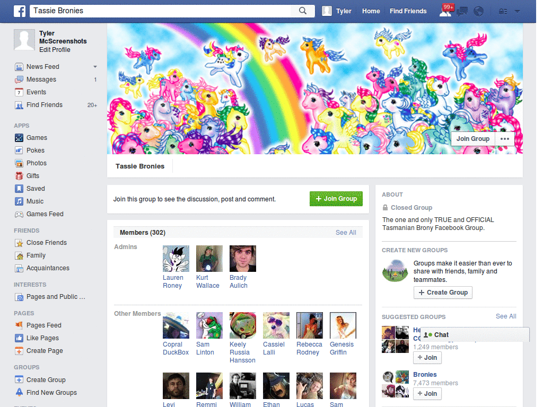Click the Games app icon
The width and height of the screenshot is (543, 407).
coord(19,138)
